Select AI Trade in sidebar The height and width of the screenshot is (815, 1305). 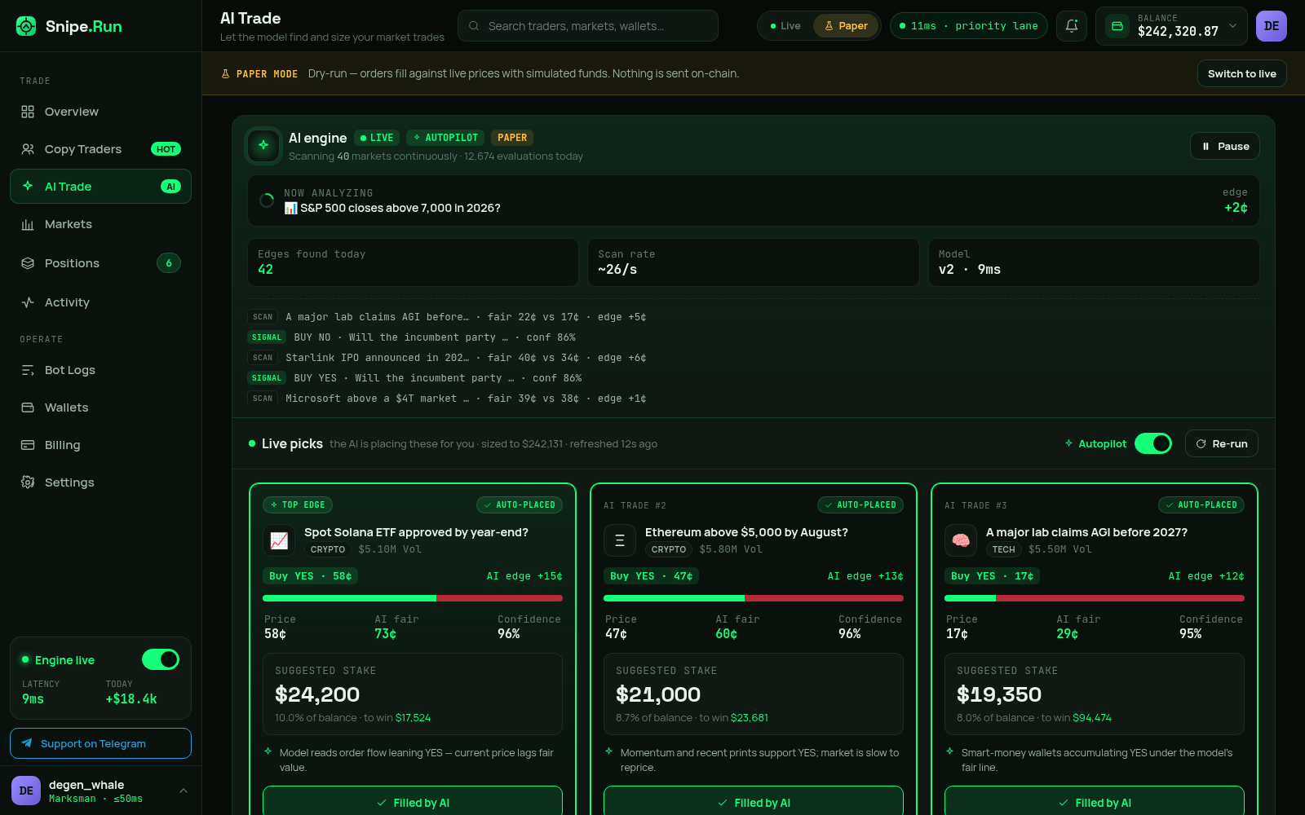click(x=100, y=187)
